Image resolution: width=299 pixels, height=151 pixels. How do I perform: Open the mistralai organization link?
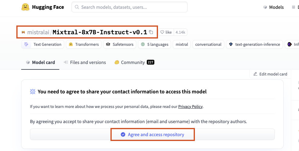click(x=38, y=32)
